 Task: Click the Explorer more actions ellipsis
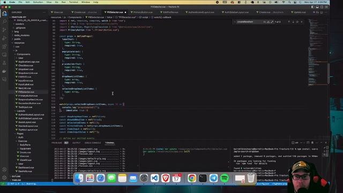click(44, 12)
